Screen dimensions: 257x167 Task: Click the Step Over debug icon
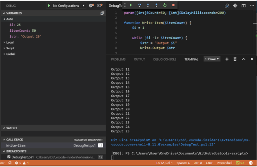pyautogui.click(x=139, y=5)
